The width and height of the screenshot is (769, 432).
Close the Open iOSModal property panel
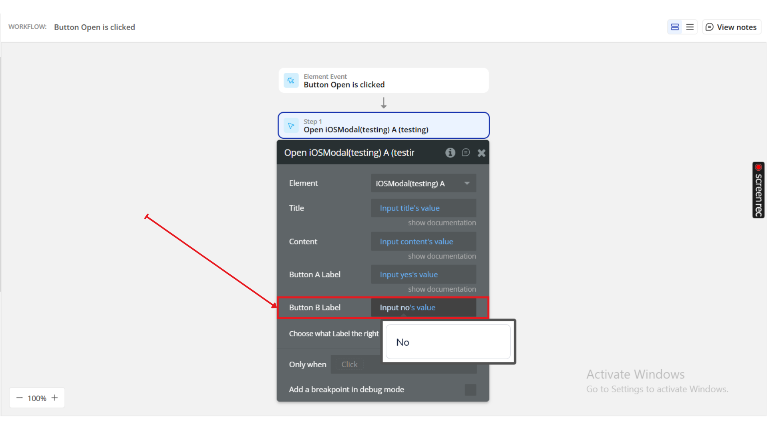pyautogui.click(x=481, y=153)
